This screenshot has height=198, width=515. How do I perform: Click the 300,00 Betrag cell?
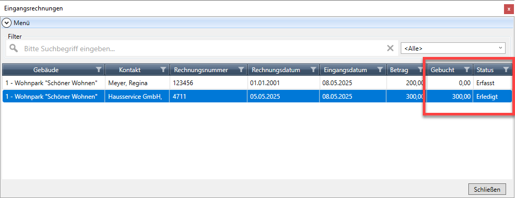[x=407, y=96]
